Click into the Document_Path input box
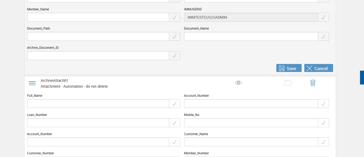Viewport: 364px width, 157px height. click(98, 37)
